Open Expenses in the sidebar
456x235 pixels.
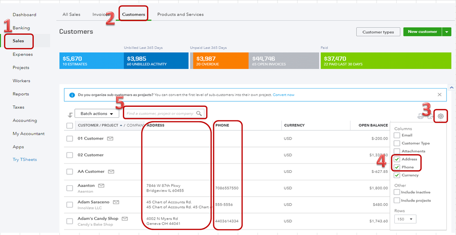point(23,54)
